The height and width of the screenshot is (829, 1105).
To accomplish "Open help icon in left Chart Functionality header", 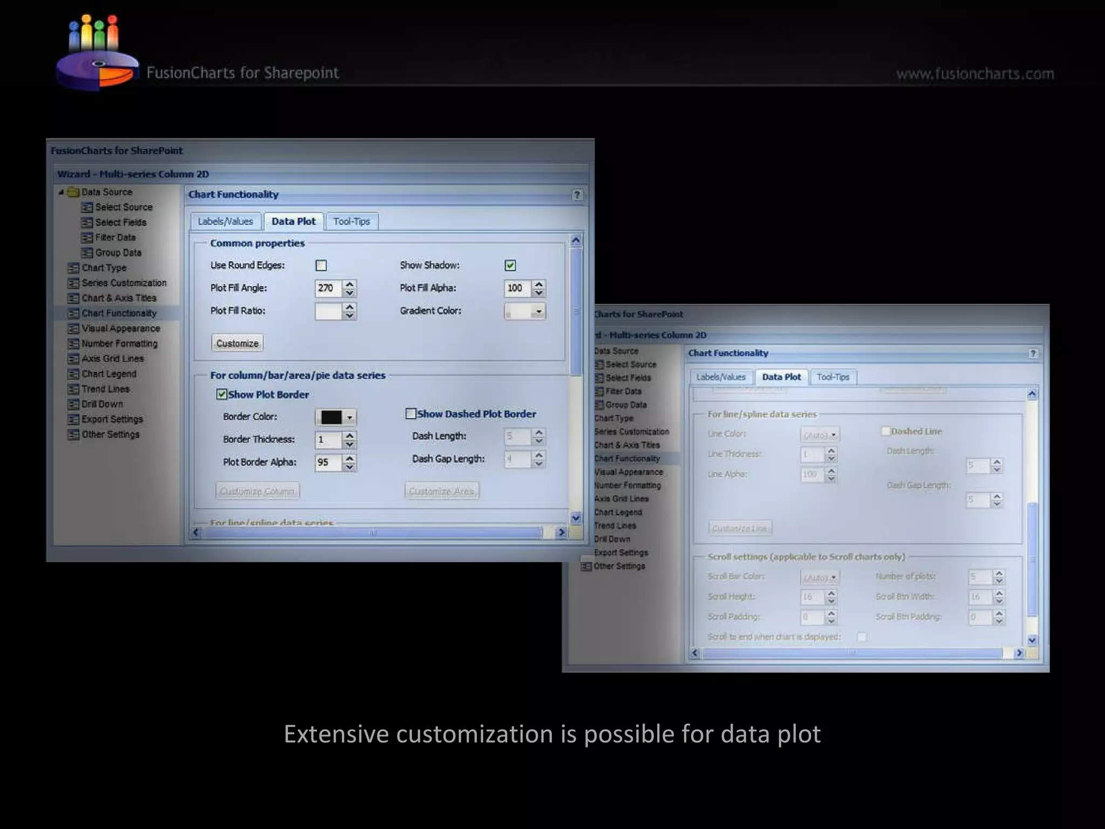I will pyautogui.click(x=577, y=195).
